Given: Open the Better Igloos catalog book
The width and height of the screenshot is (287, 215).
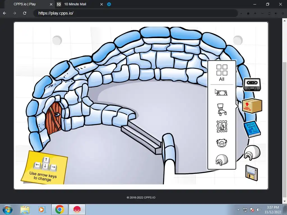Looking at the screenshot, I should click(x=252, y=129).
